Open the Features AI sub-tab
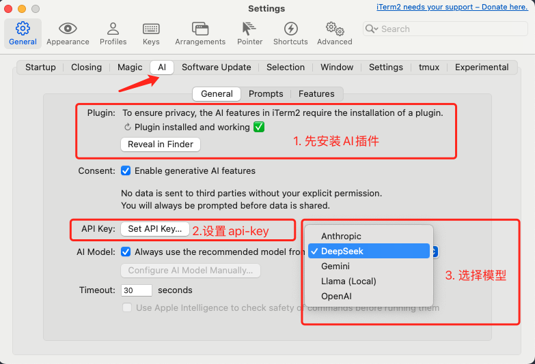 (316, 93)
